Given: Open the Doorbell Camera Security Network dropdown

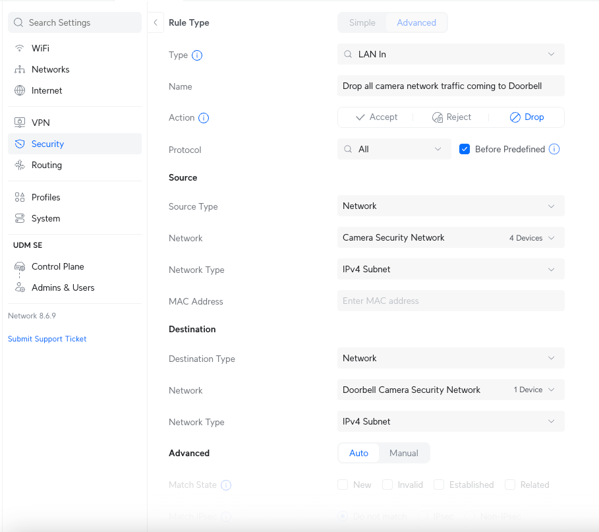Looking at the screenshot, I should tap(451, 390).
